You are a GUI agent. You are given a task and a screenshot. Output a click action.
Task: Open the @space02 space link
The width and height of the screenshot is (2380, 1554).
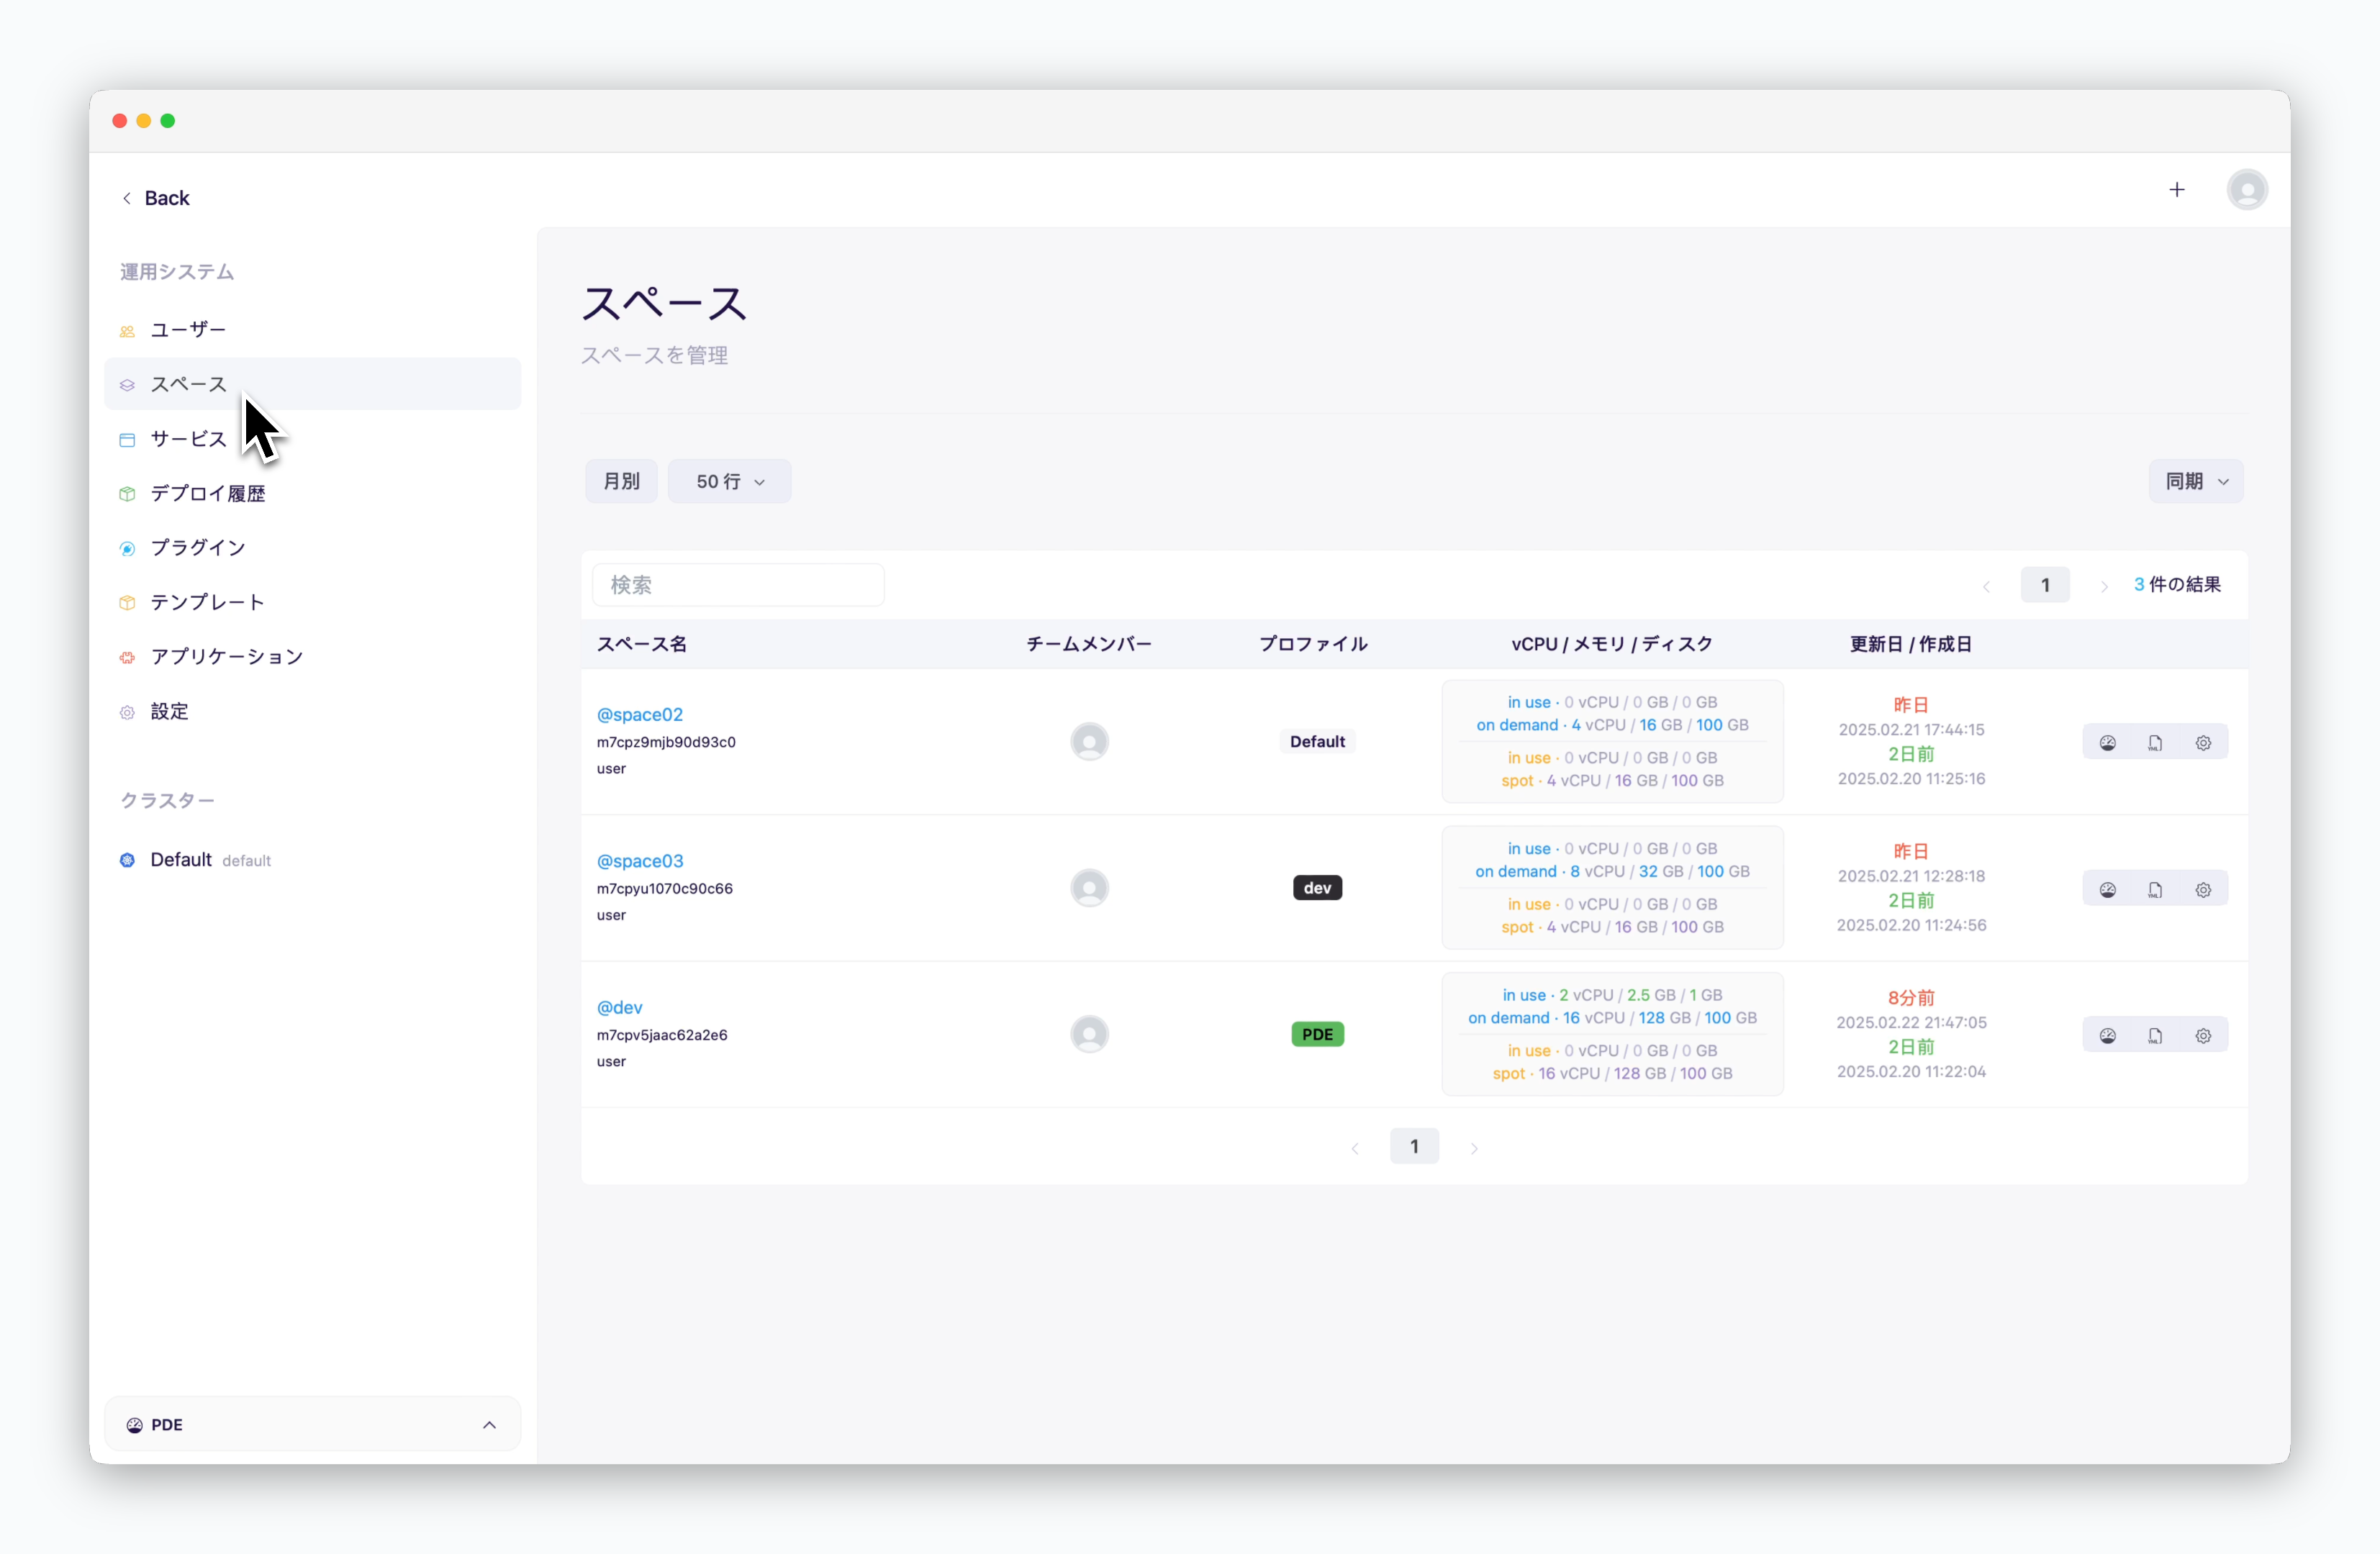click(x=640, y=714)
